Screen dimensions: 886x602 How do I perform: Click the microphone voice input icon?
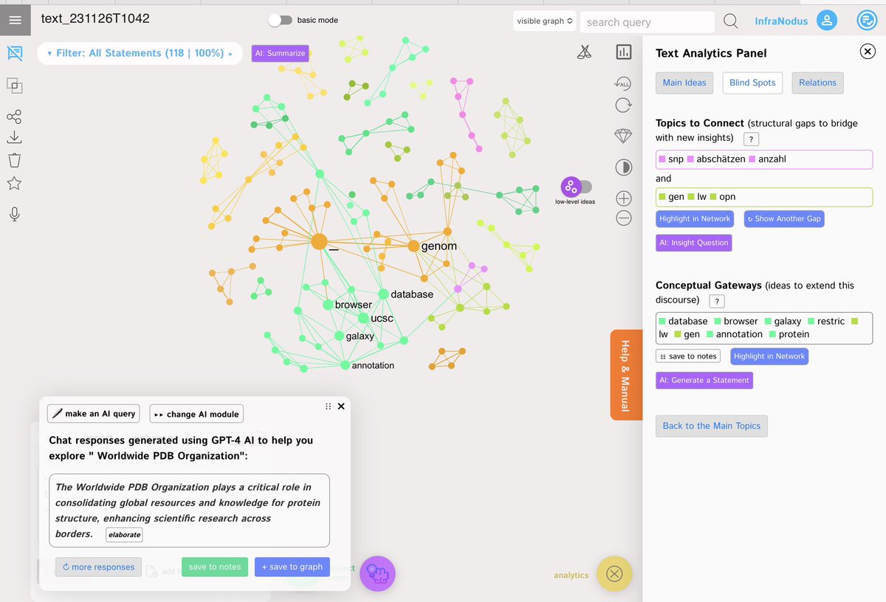point(14,214)
